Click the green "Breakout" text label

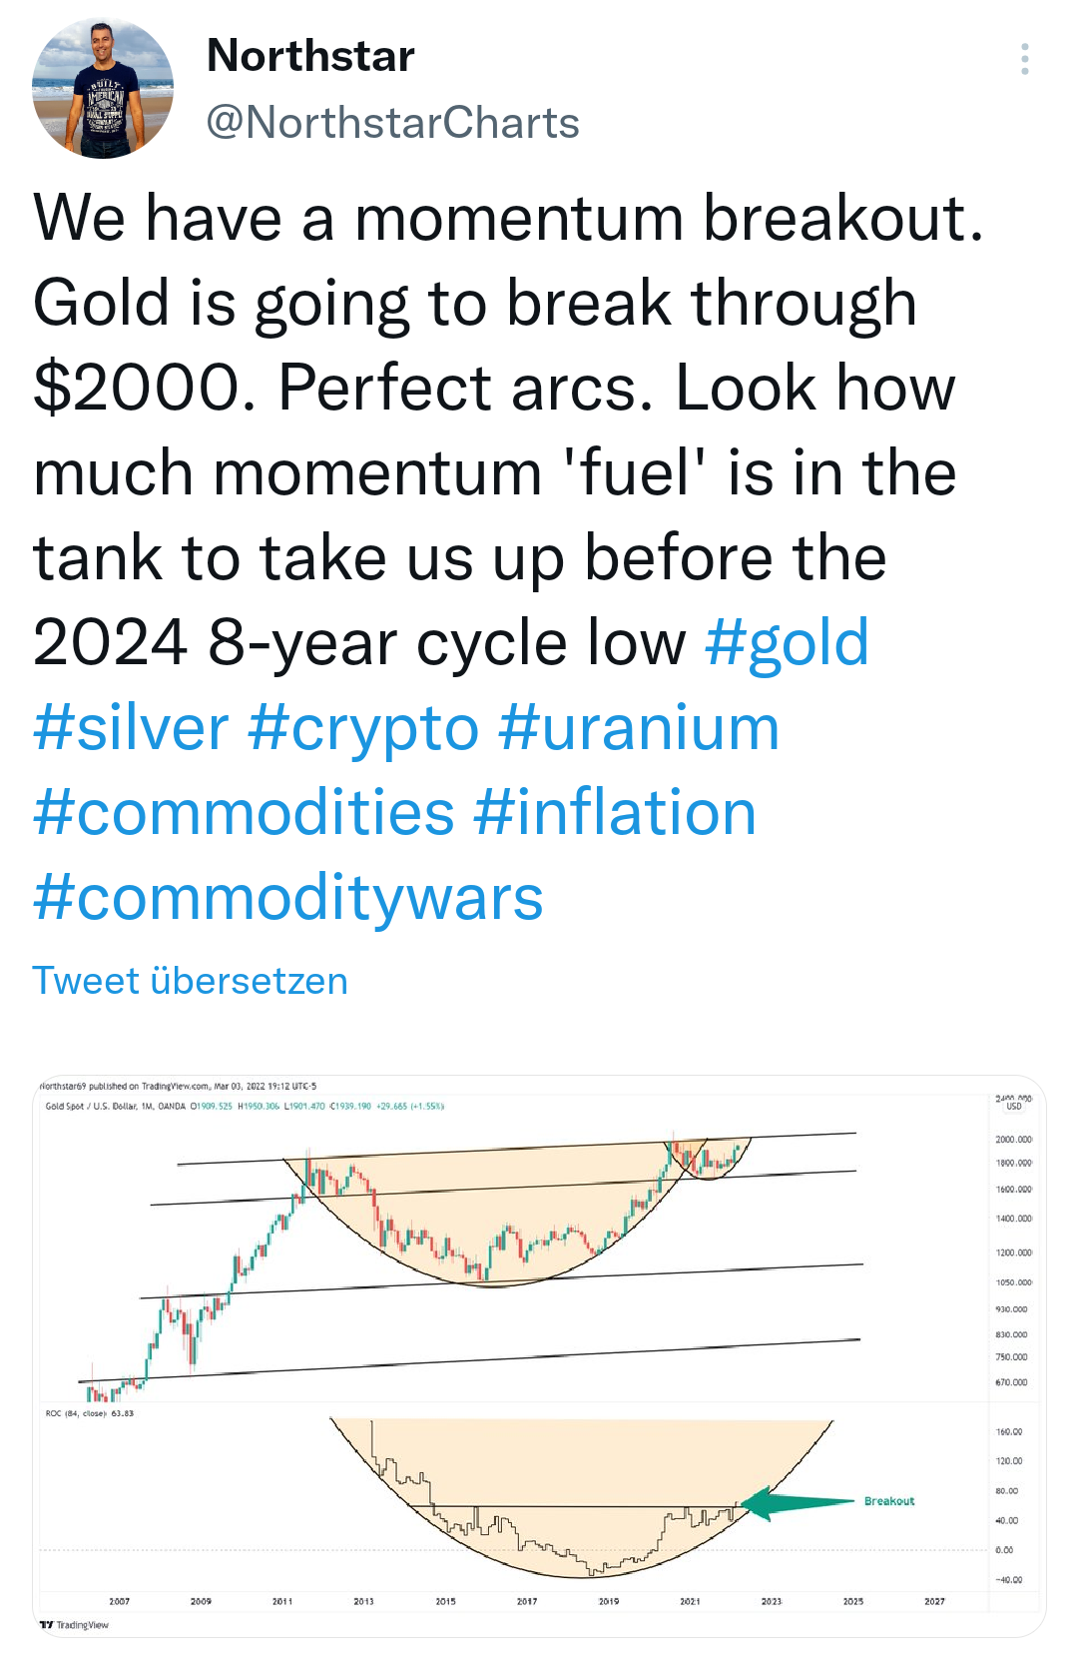(889, 1501)
